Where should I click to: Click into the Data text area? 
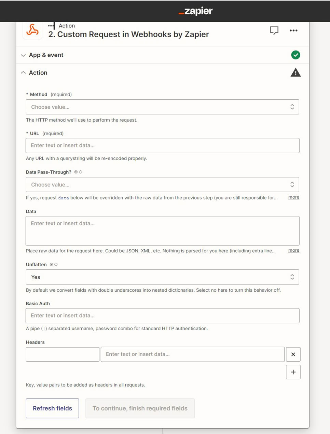[x=162, y=230]
